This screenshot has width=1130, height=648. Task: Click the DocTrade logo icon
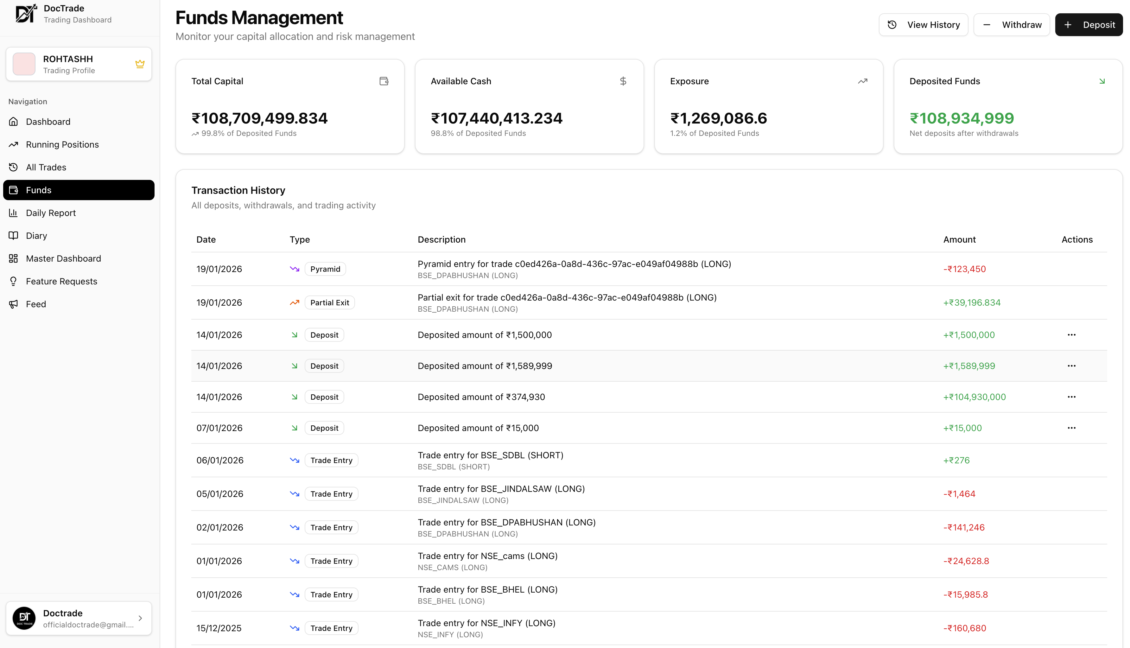tap(25, 13)
